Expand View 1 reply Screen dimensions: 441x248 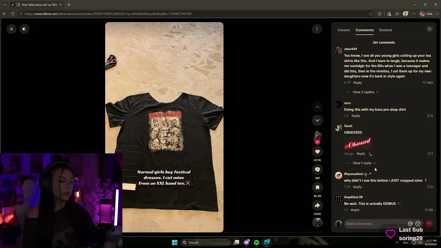364,163
